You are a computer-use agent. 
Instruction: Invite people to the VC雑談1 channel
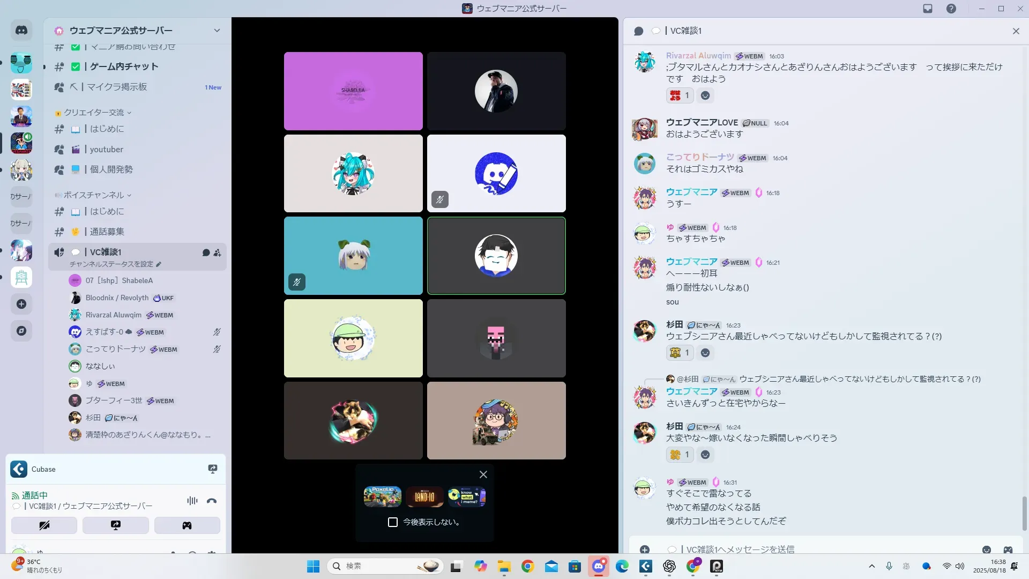click(x=218, y=253)
